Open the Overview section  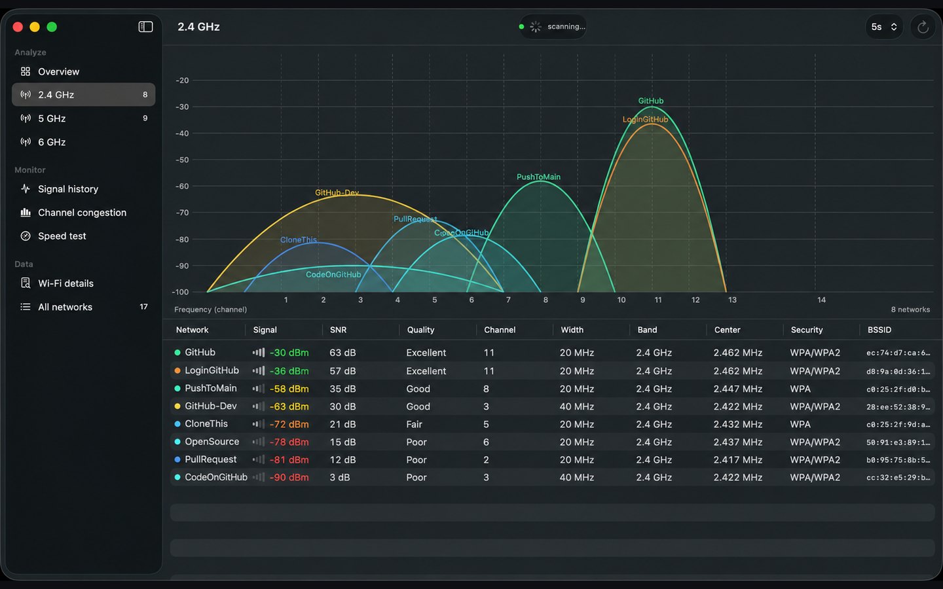[84, 71]
